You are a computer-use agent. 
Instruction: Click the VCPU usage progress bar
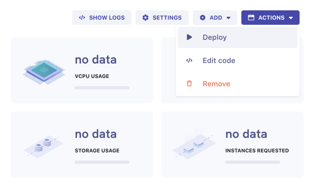point(102,88)
